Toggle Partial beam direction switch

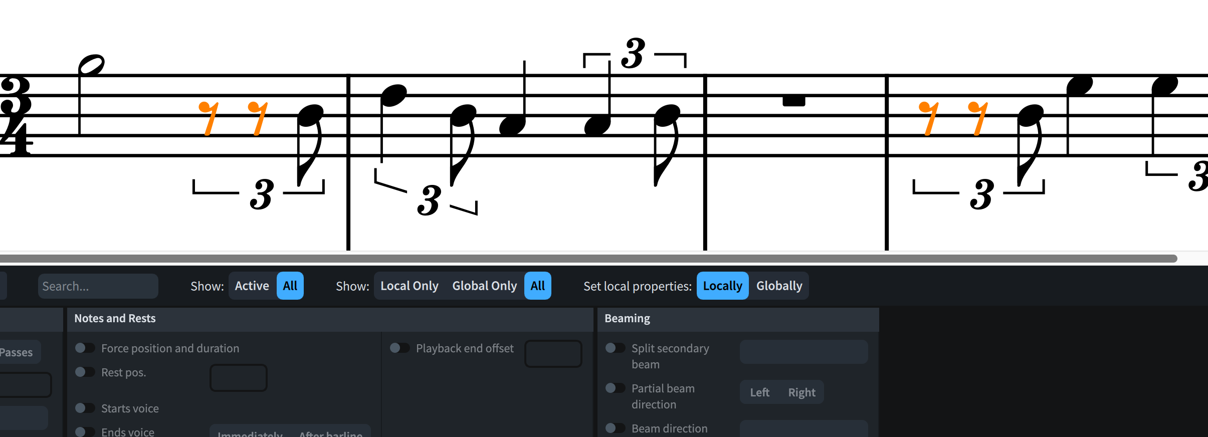click(x=615, y=388)
